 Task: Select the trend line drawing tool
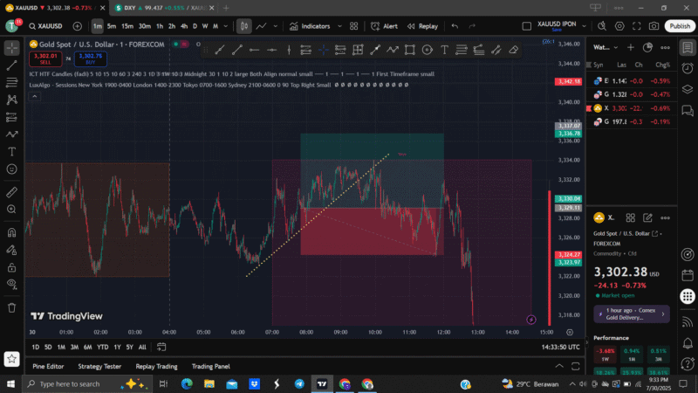[12, 65]
